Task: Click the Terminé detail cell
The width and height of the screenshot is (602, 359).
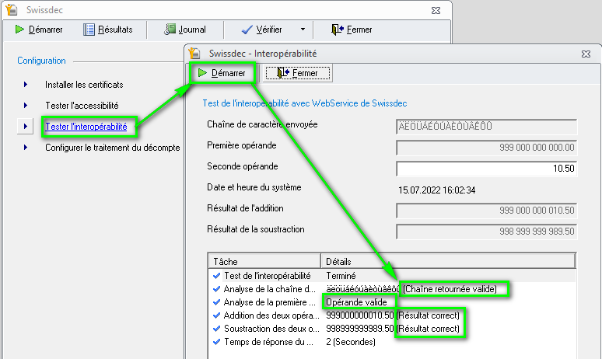Action: 341,276
